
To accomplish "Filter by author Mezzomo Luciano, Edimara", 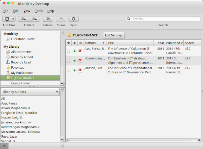I will [x=20, y=132].
